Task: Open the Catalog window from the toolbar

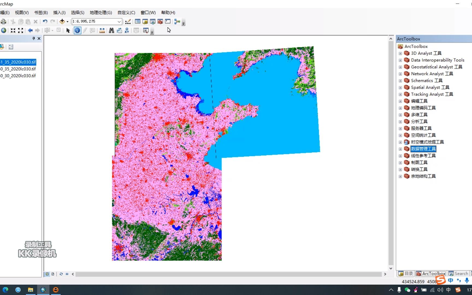Action: coord(145,21)
